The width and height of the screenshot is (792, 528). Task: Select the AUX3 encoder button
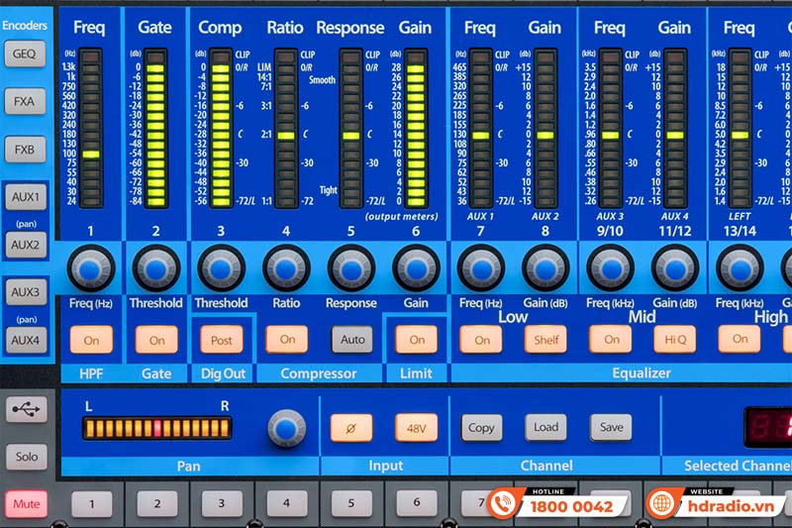[26, 291]
